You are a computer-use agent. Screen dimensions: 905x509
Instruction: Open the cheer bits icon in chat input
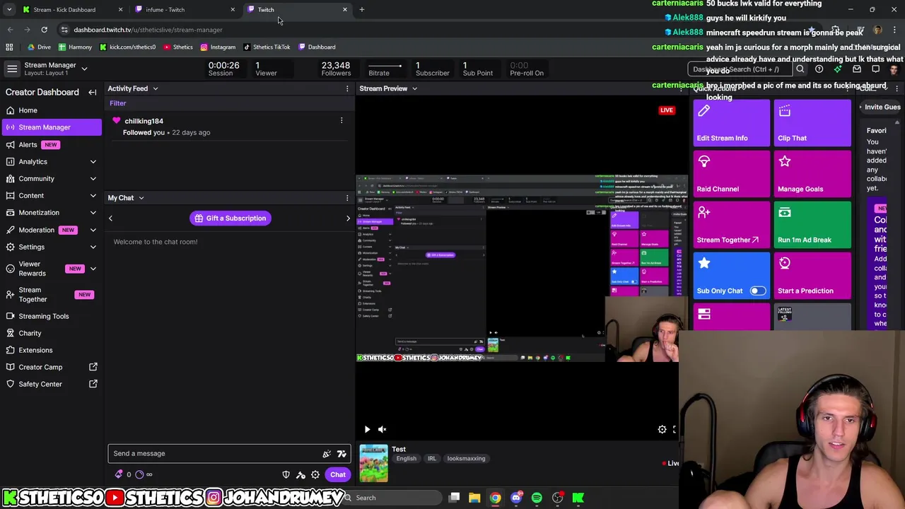click(x=327, y=454)
